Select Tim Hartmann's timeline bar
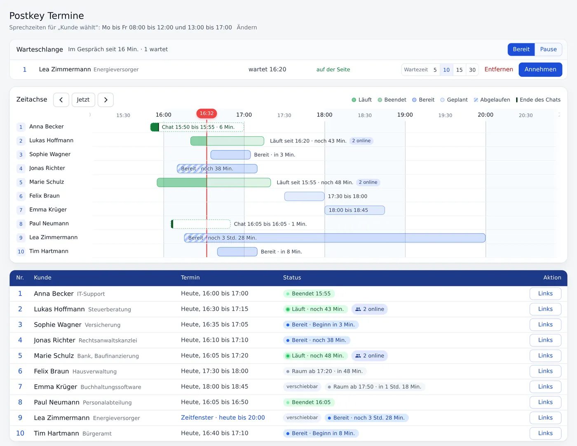Viewport: 577px width, 446px height. 237,252
